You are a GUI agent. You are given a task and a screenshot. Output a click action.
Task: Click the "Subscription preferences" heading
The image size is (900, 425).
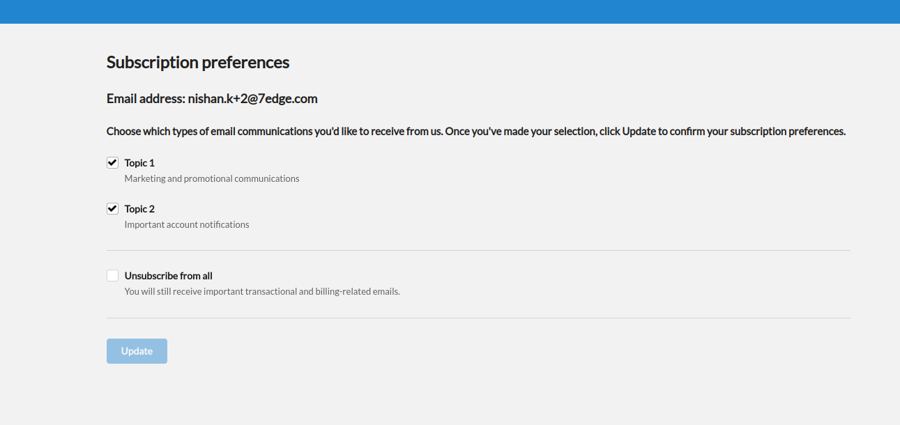point(198,63)
